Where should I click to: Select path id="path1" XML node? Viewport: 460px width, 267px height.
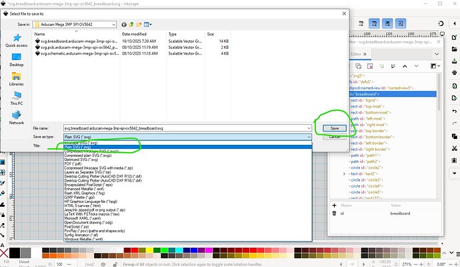coord(366,156)
